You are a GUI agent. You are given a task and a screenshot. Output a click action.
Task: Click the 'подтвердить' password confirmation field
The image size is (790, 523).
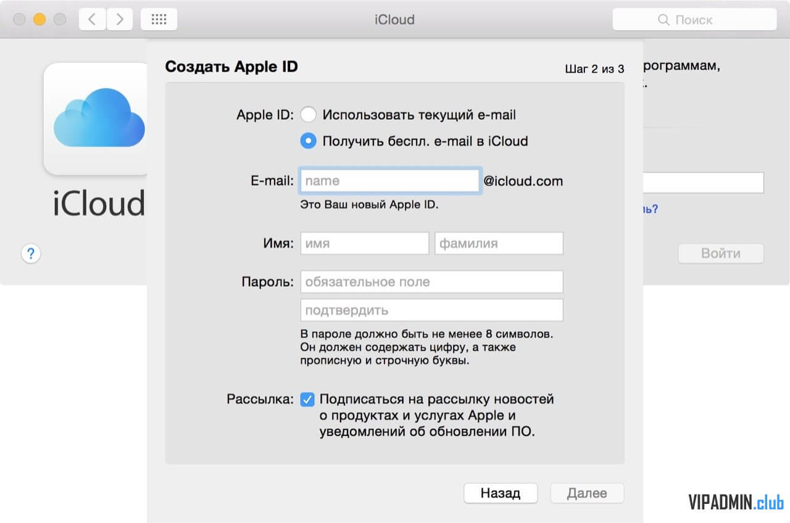431,310
